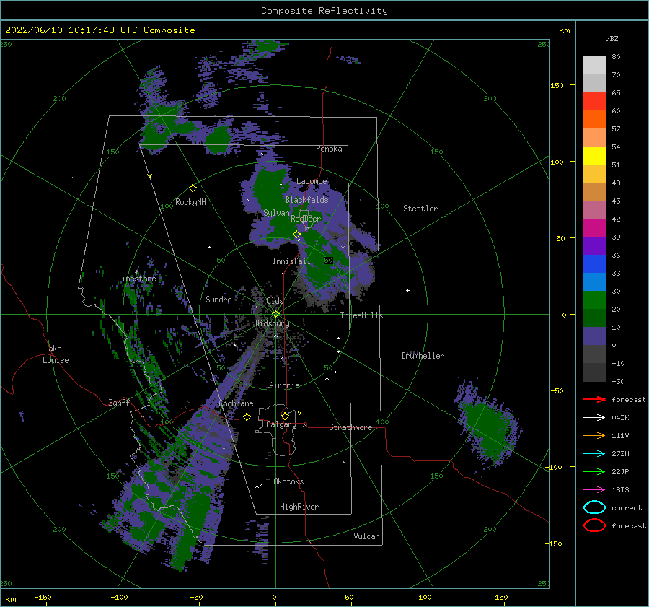The width and height of the screenshot is (649, 607).
Task: Click the Banff label
Action: [119, 402]
